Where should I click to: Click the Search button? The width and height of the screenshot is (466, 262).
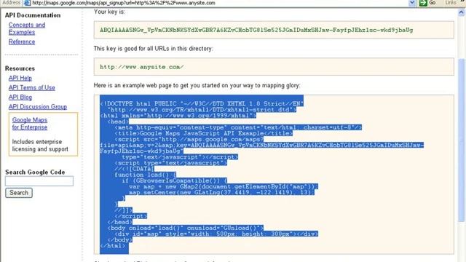(19, 193)
